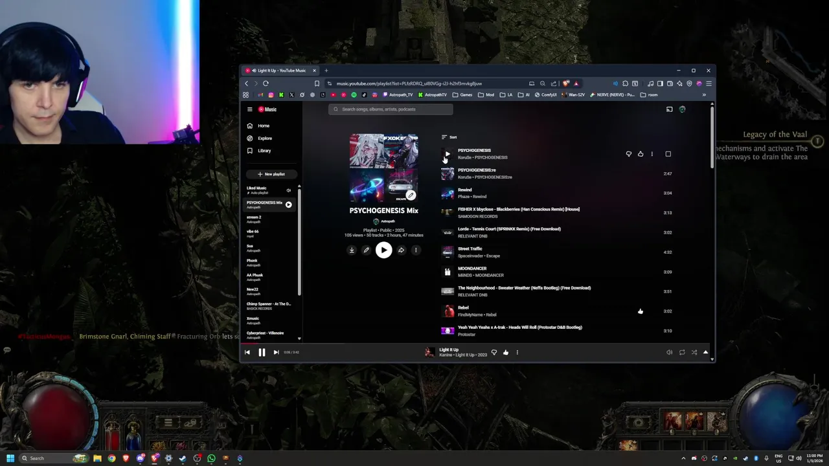Go back in the browser

246,83
